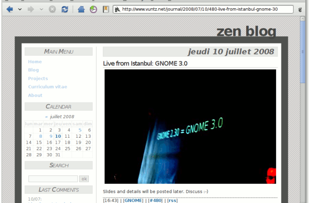Reload the page

point(65,9)
